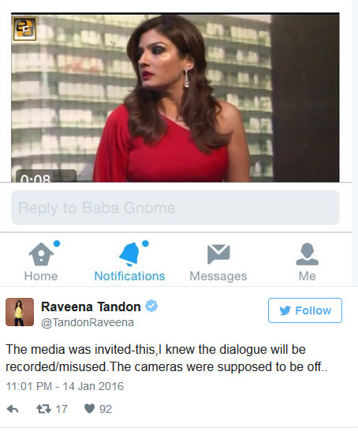Image resolution: width=358 pixels, height=431 pixels.
Task: Open the Notifications bell icon
Action: point(129,254)
